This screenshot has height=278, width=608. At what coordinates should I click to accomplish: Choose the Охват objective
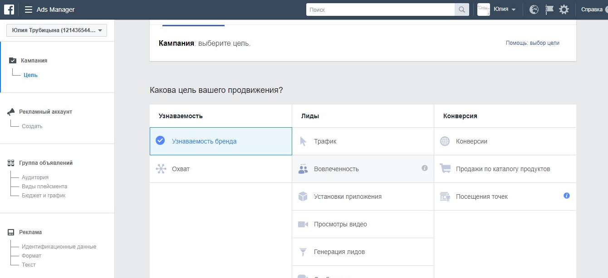click(181, 169)
